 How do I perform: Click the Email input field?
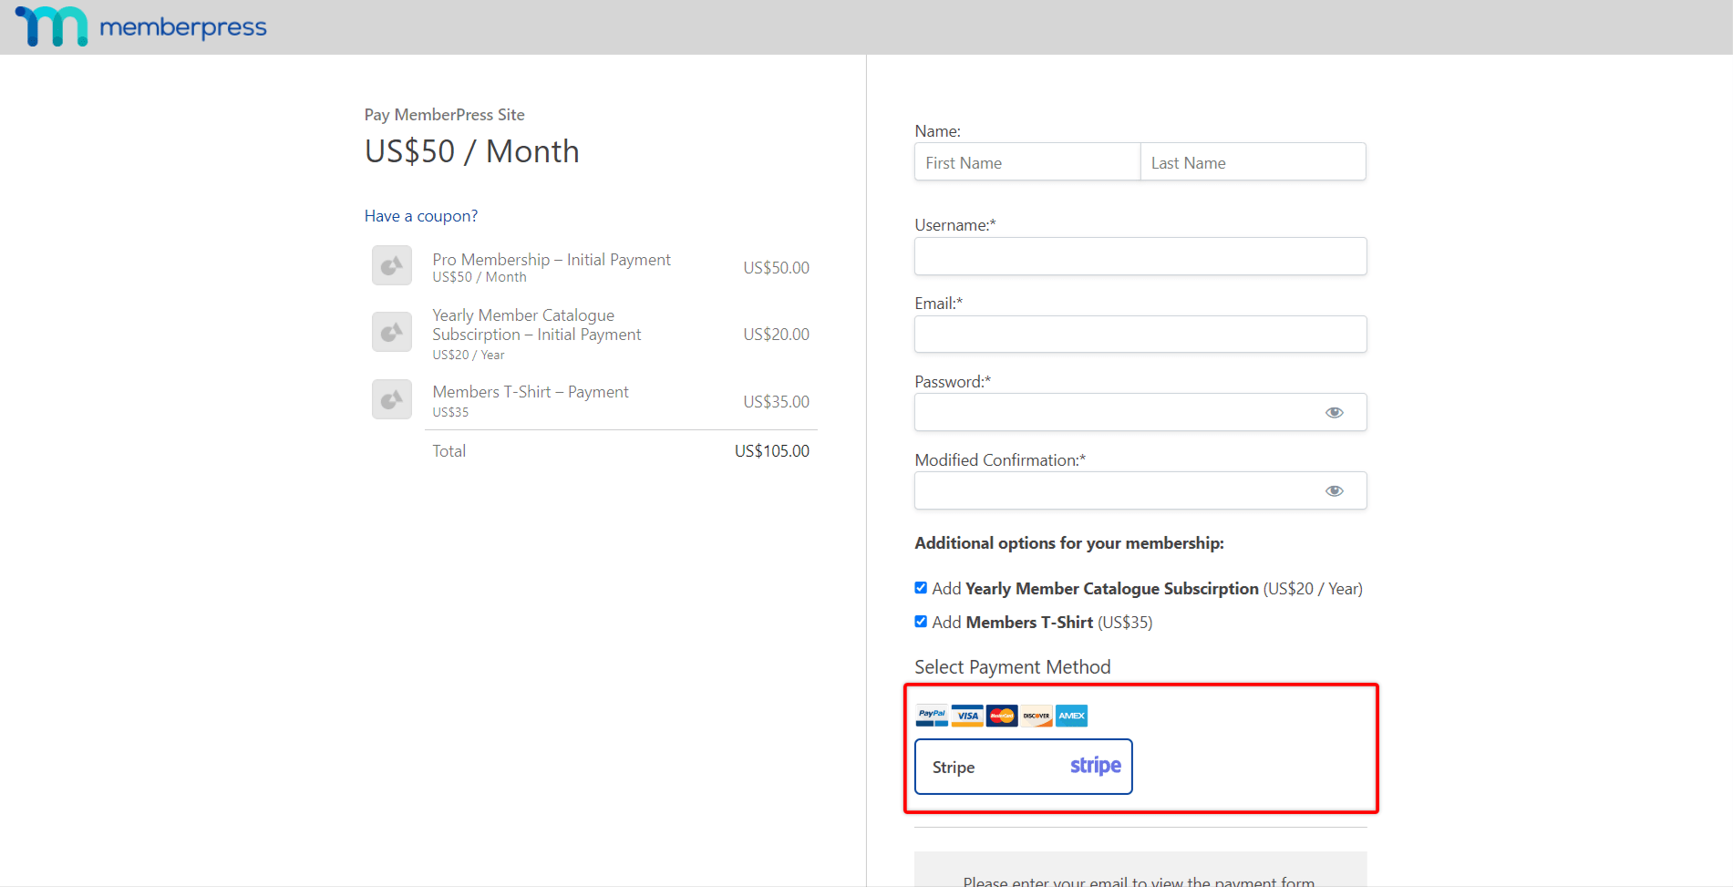1140,335
